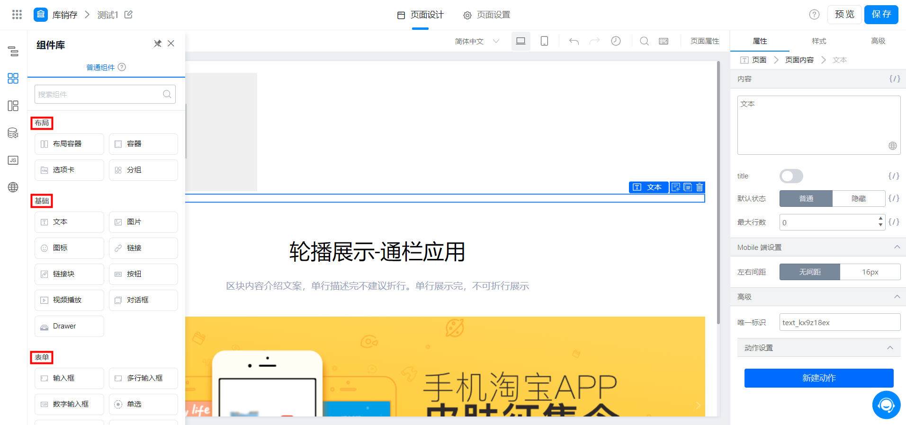The height and width of the screenshot is (425, 906).
Task: Open the 页面设置 tab
Action: coord(487,15)
